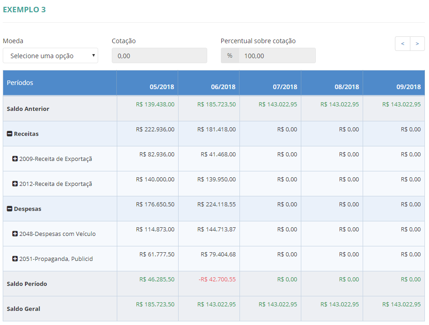The image size is (429, 325).
Task: Go to next periods with right arrow
Action: pos(417,44)
